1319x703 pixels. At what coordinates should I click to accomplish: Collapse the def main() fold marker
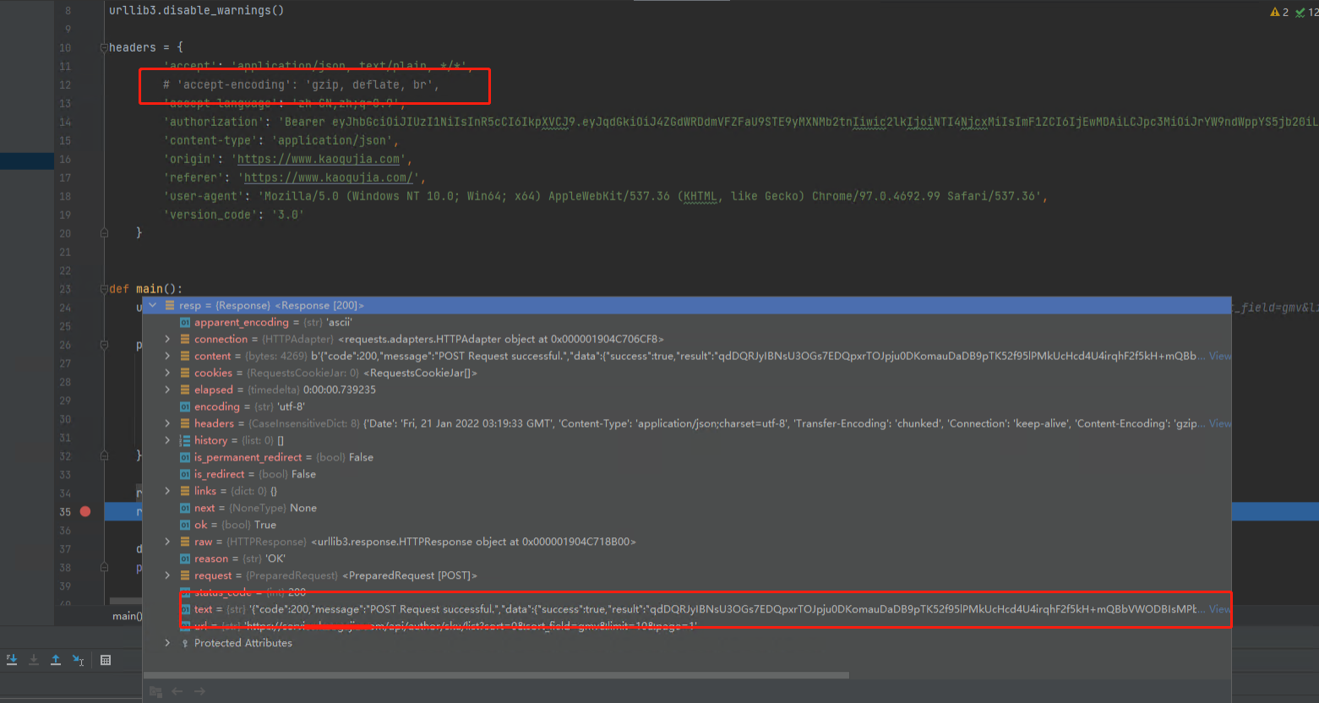104,289
